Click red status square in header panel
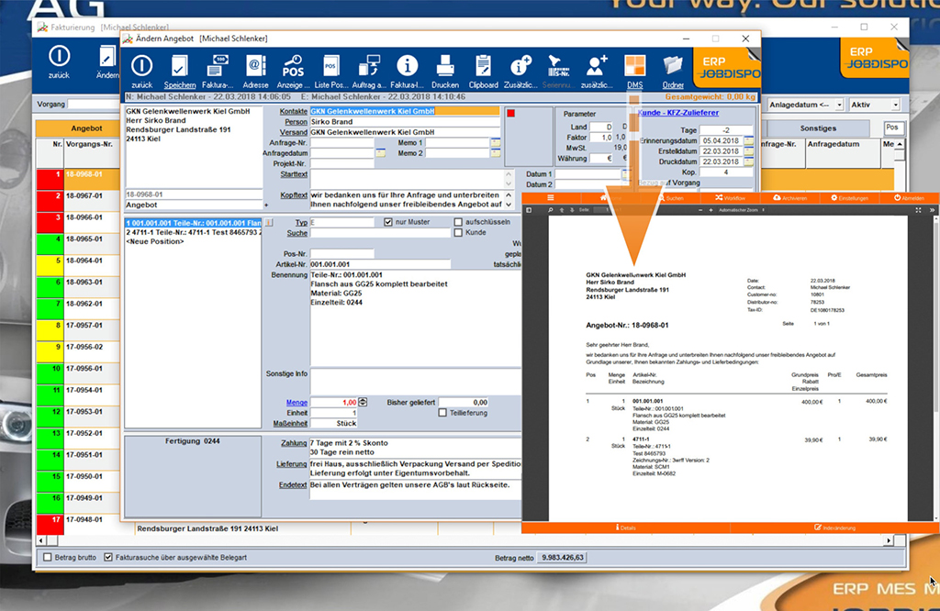This screenshot has height=611, width=940. click(510, 113)
